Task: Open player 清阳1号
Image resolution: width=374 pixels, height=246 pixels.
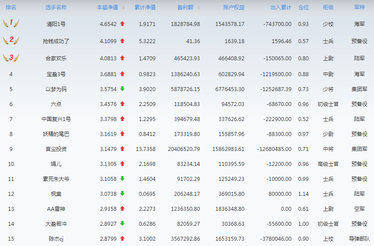Action: click(x=56, y=24)
